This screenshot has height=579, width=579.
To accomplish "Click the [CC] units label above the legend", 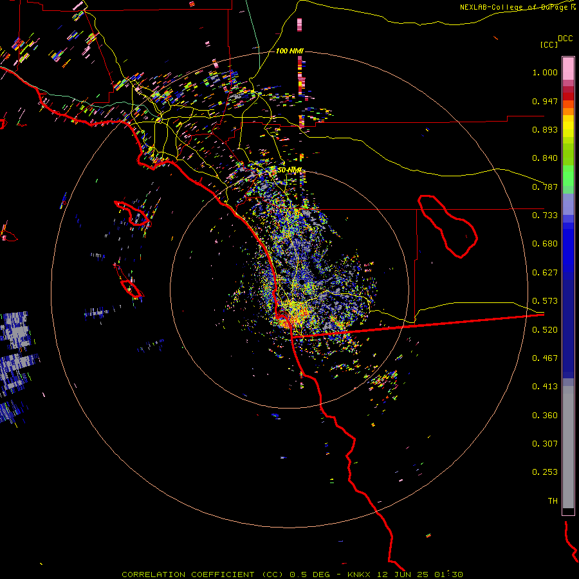I will coord(549,44).
